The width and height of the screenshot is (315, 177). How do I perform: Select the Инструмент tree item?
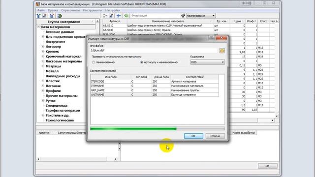(55, 41)
